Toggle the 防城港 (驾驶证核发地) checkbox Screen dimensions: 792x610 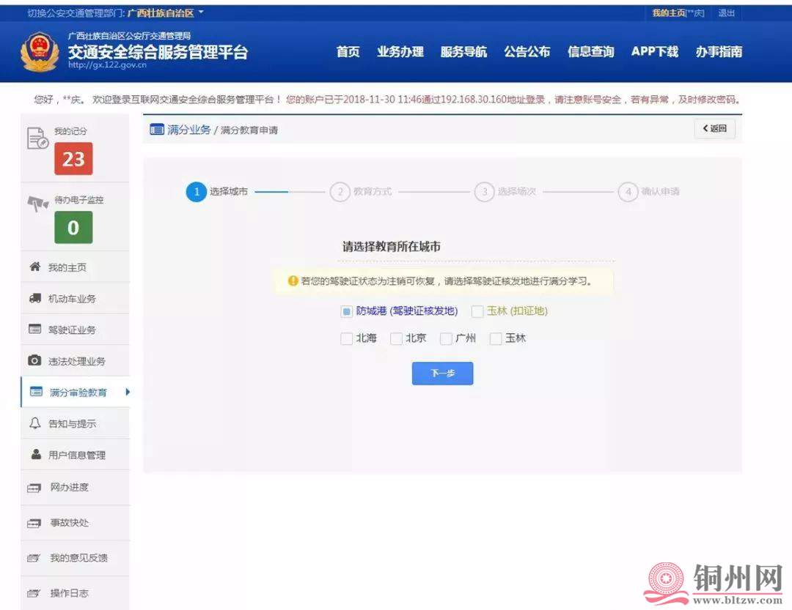[346, 311]
